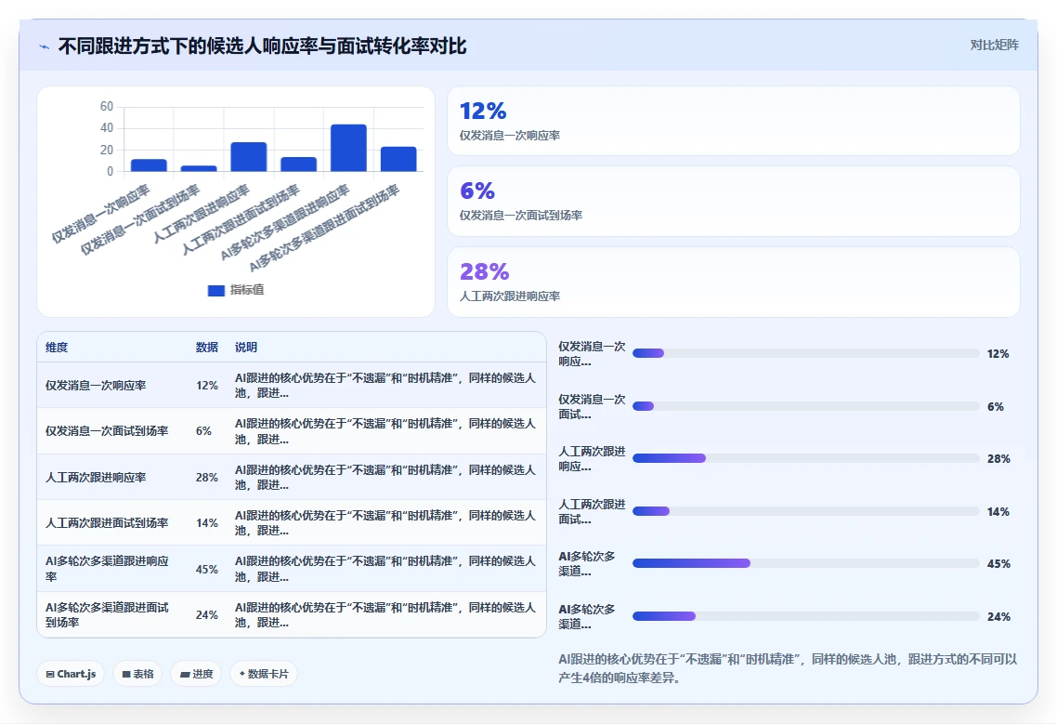Select the Chart.js tag chip
Screen dimensions: 1057x724
pos(71,674)
